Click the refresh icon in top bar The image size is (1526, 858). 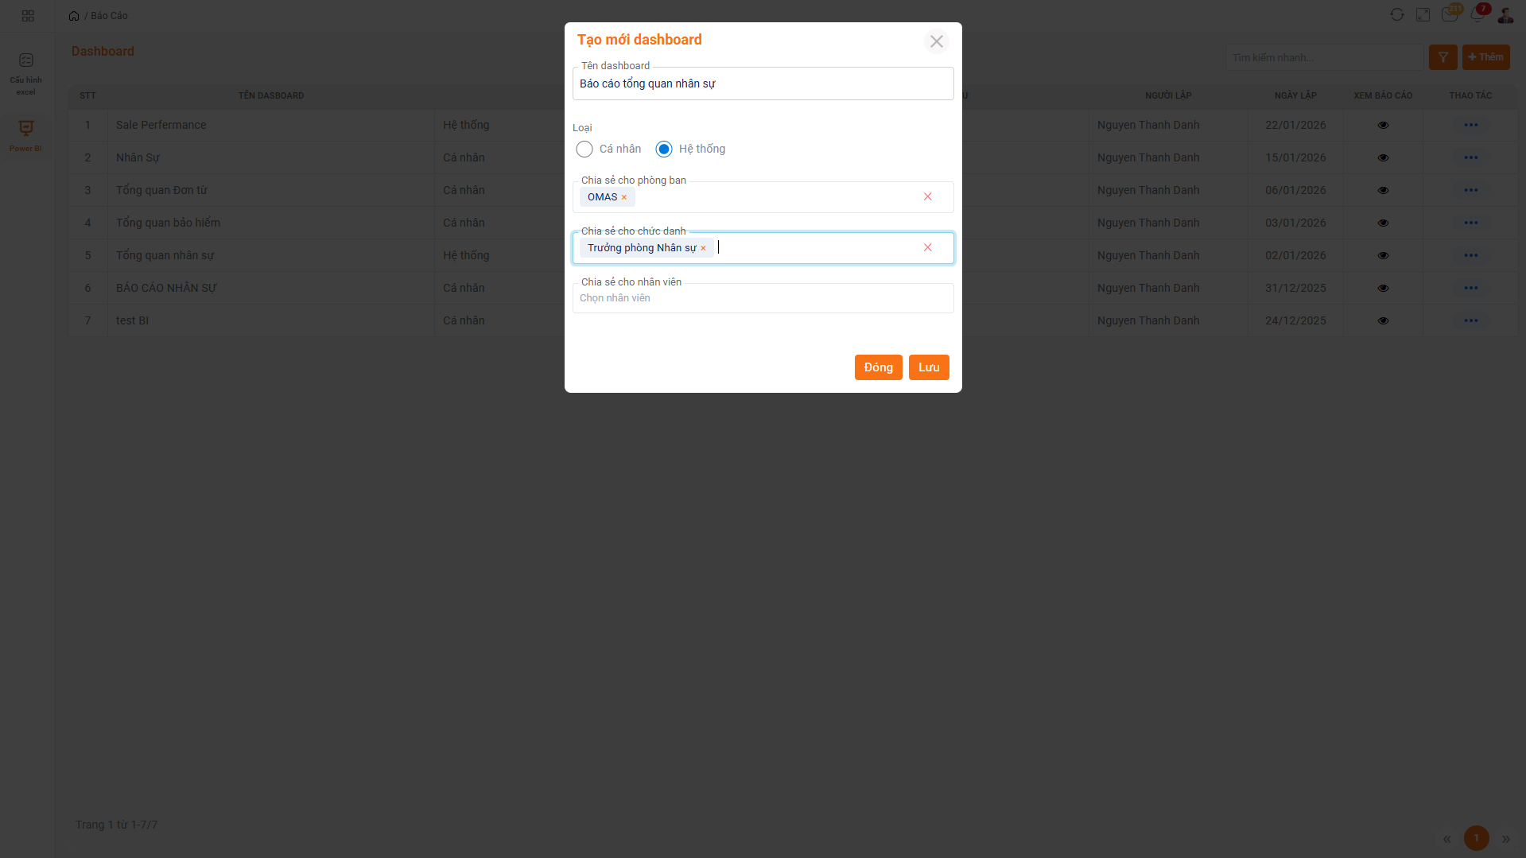(x=1396, y=15)
